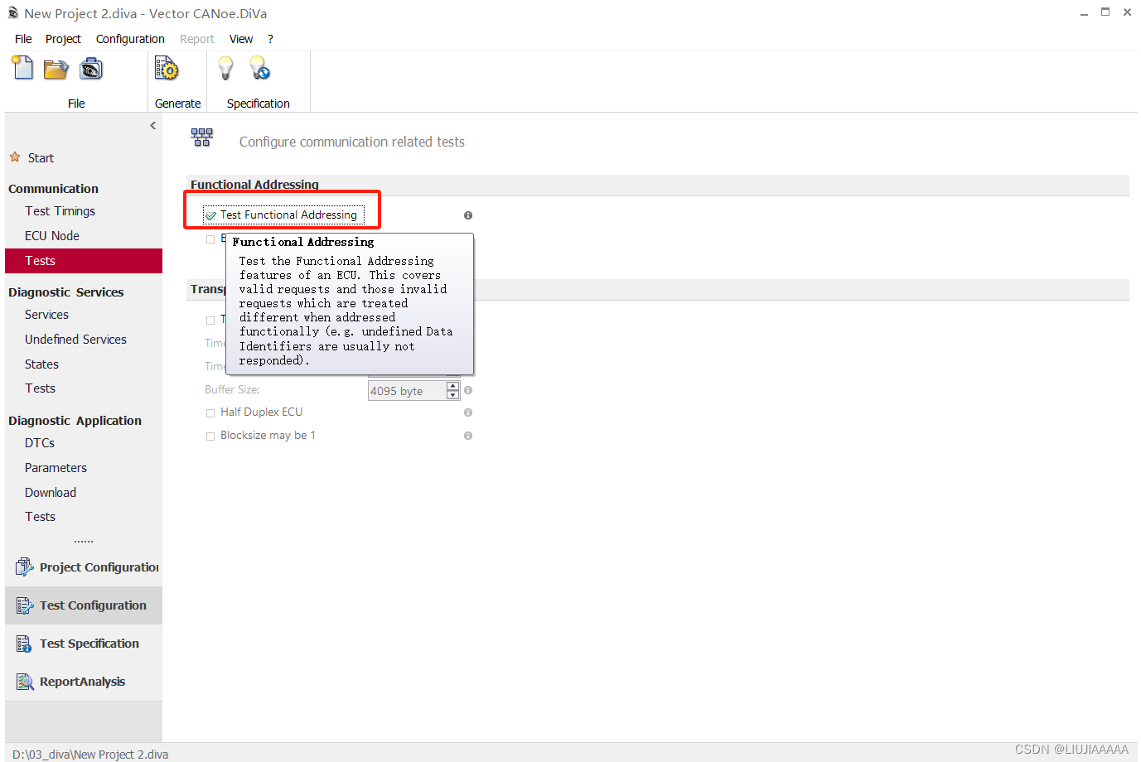Click the Buffer Size label
1141x762 pixels.
(232, 389)
